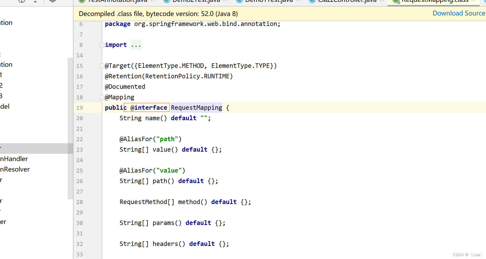Screen dimensions: 486x259
Task: Select the nResolver item in left panel
Action: (x=15, y=169)
